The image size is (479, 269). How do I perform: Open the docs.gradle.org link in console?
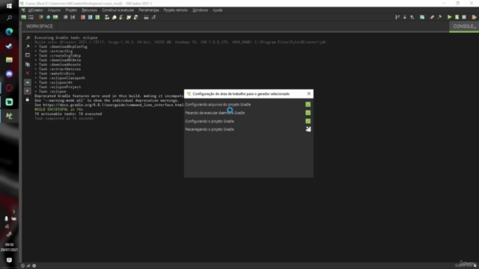(113, 105)
